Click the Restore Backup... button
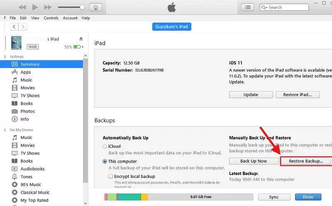332x206 pixels. point(305,161)
